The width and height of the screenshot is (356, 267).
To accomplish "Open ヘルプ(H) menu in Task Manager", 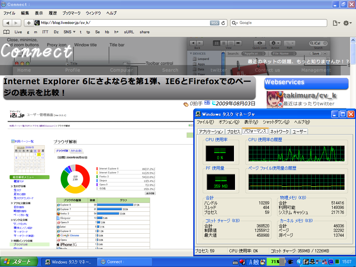I will 302,122.
